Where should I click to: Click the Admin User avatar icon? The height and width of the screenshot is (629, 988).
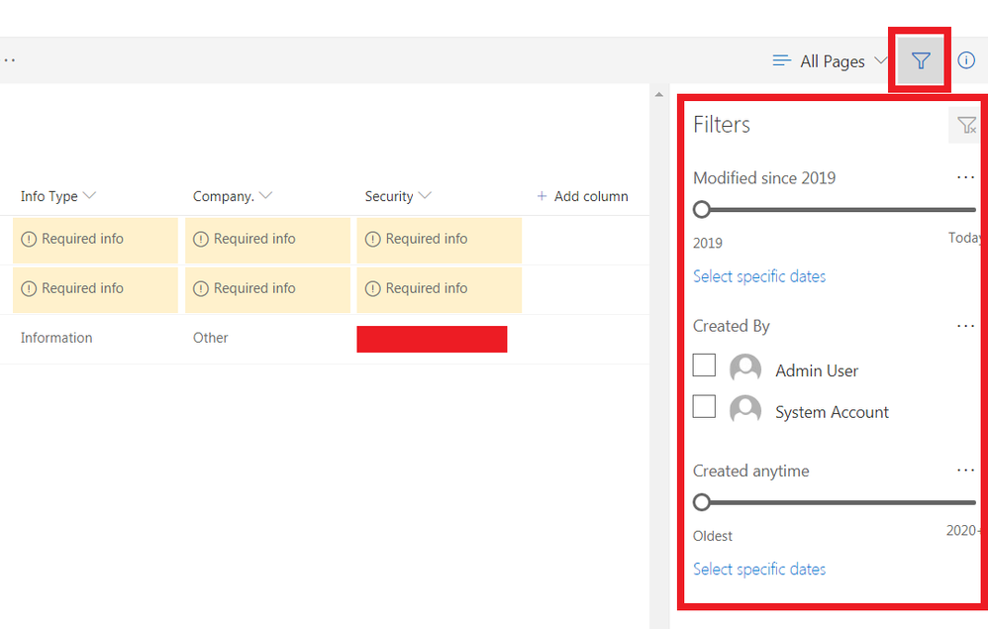tap(745, 369)
